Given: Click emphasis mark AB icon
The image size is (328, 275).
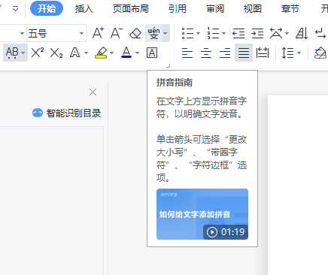Looking at the screenshot, I should [12, 53].
